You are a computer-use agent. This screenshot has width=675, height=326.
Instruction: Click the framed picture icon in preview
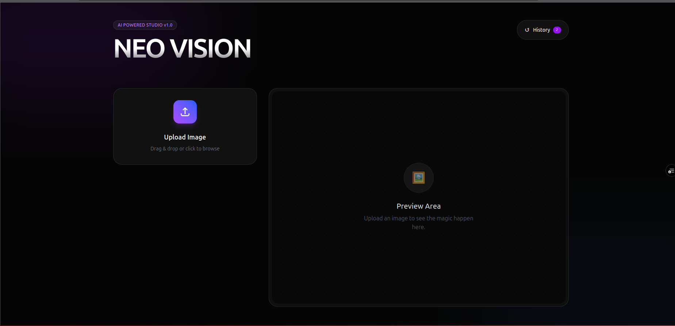[418, 178]
